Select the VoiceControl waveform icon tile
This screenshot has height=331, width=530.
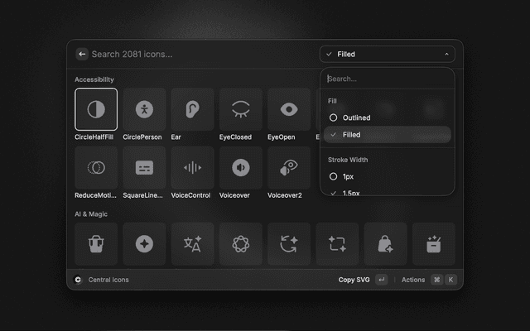[x=193, y=167]
